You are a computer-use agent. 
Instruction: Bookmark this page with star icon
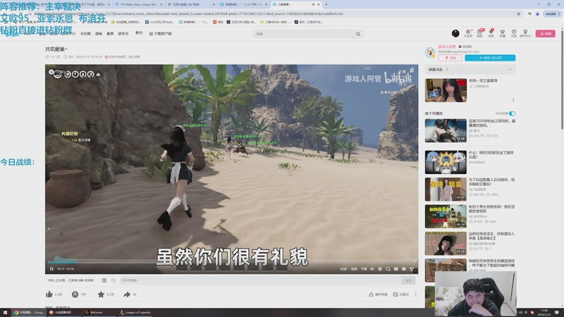[518, 13]
